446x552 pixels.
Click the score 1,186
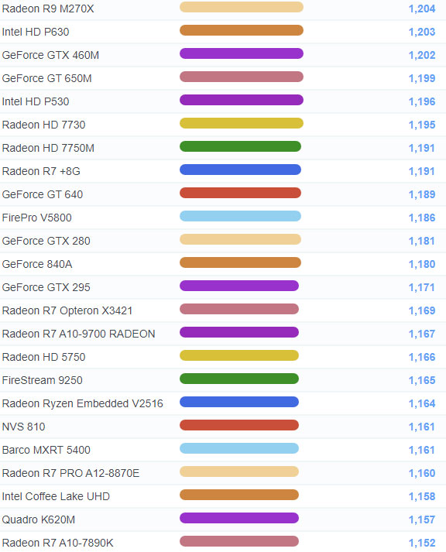click(x=422, y=218)
